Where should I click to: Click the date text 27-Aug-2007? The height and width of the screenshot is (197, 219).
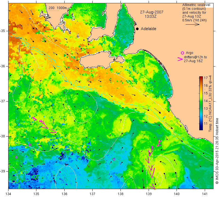point(152,12)
